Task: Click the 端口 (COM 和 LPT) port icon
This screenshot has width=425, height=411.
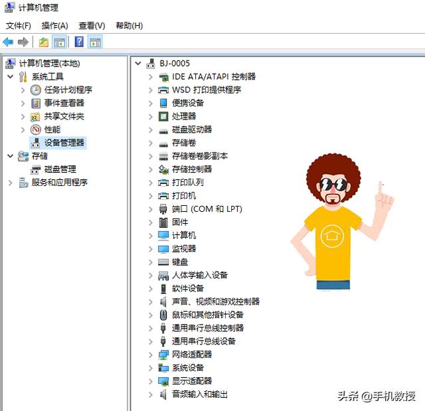Action: [x=163, y=209]
